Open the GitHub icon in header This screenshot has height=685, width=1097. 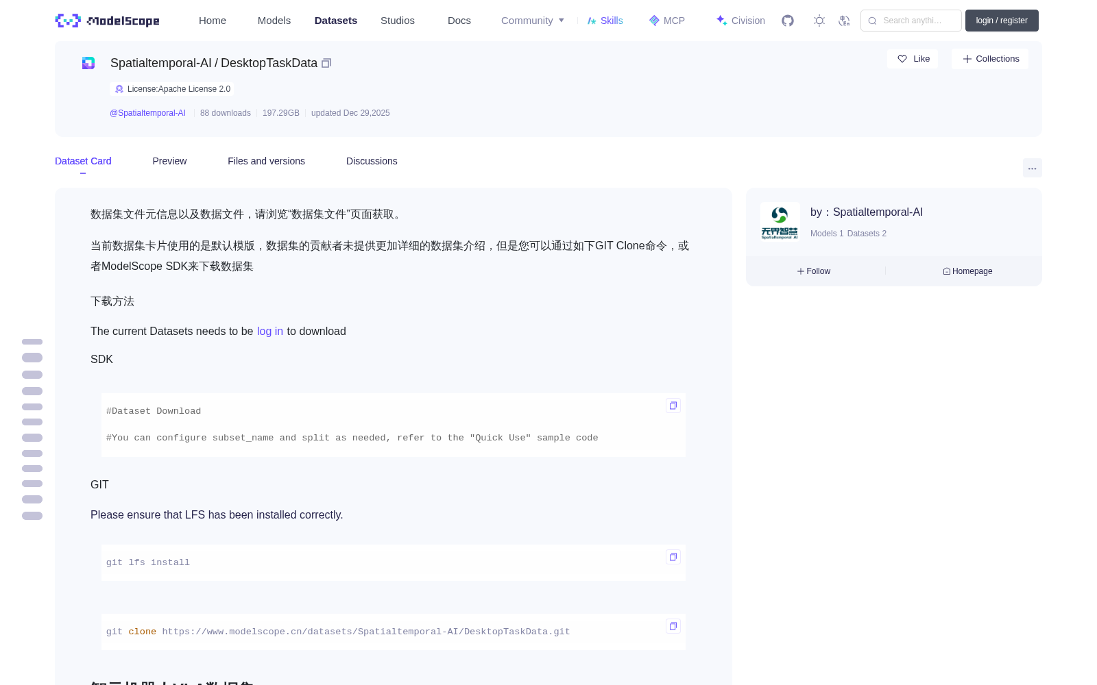coord(788,21)
